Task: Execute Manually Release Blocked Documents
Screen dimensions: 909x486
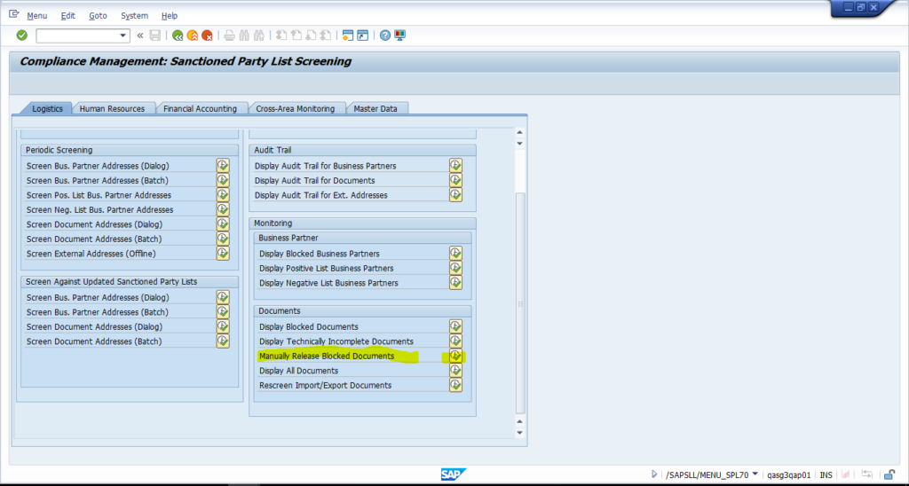Action: pos(455,356)
